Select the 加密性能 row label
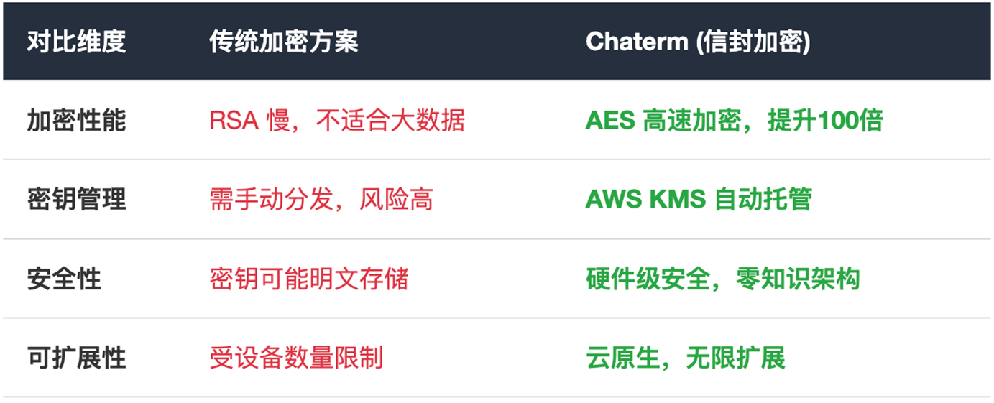This screenshot has width=994, height=403. tap(76, 120)
